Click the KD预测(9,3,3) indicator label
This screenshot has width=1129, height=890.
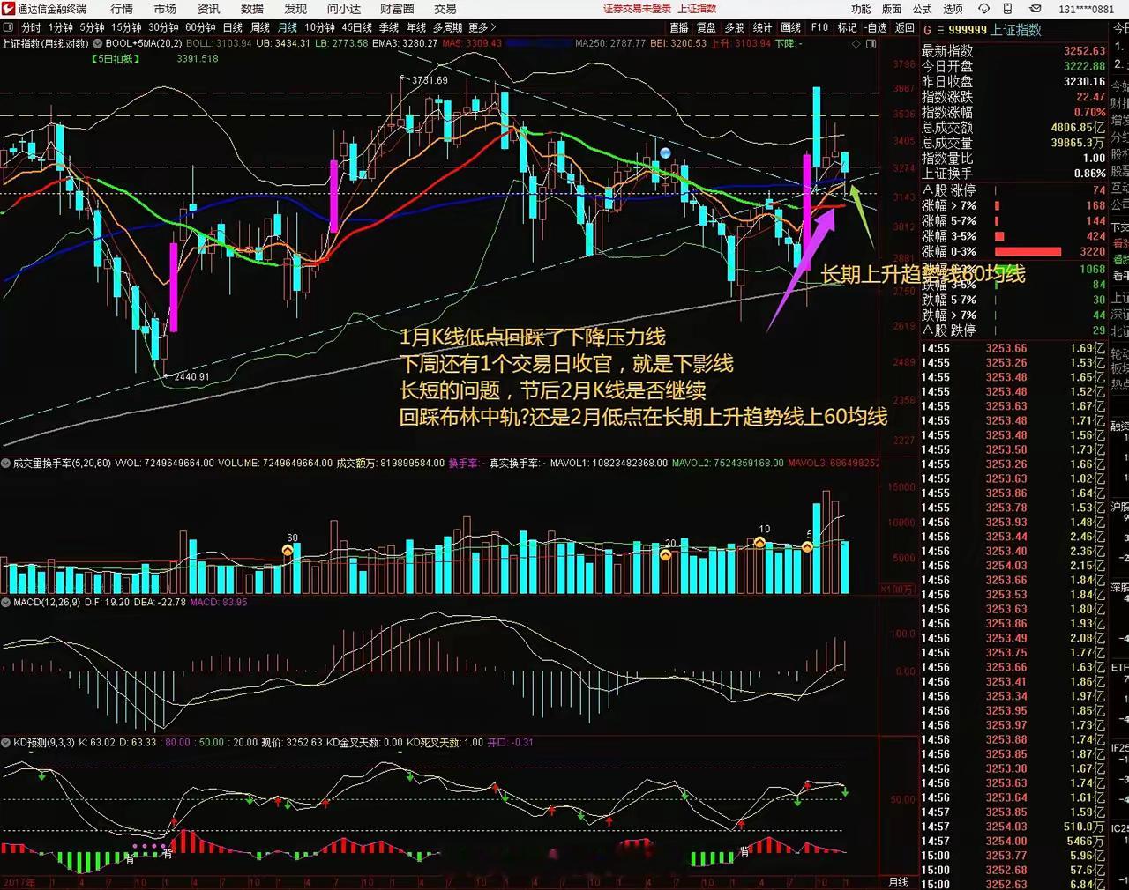coord(44,742)
